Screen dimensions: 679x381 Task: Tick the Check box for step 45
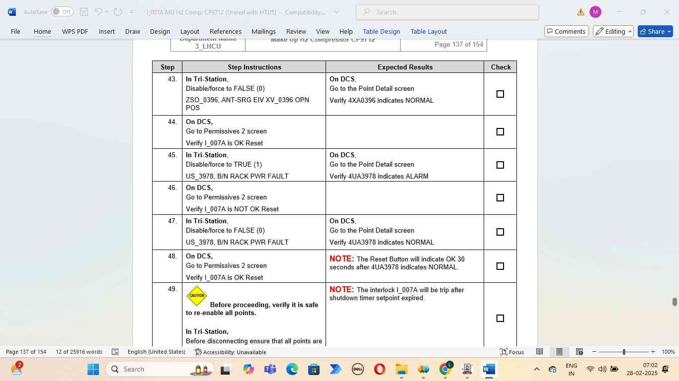(x=500, y=165)
